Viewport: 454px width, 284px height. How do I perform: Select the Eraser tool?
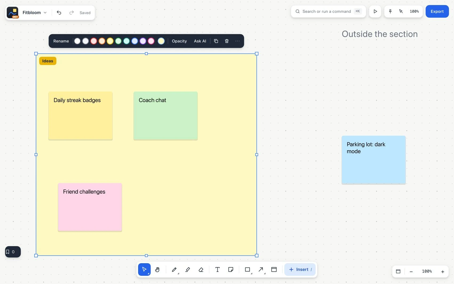pyautogui.click(x=201, y=269)
